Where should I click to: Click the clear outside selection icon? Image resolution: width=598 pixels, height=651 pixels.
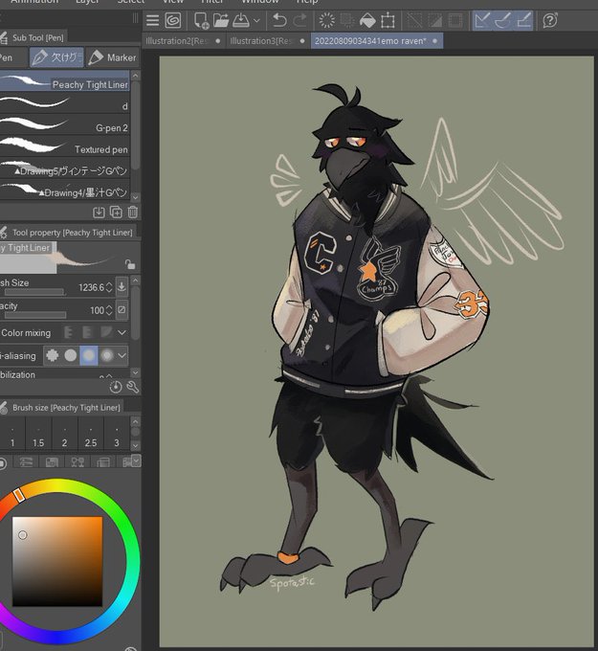coord(347,20)
